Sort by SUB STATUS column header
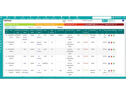The height and width of the screenshot is (95, 126). [x=93, y=31]
